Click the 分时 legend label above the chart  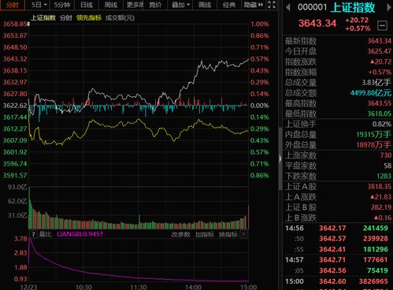tap(65, 18)
